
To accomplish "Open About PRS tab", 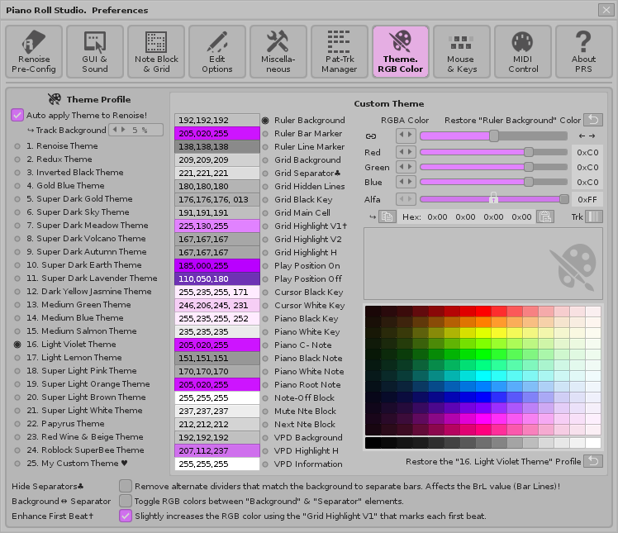I will point(583,51).
